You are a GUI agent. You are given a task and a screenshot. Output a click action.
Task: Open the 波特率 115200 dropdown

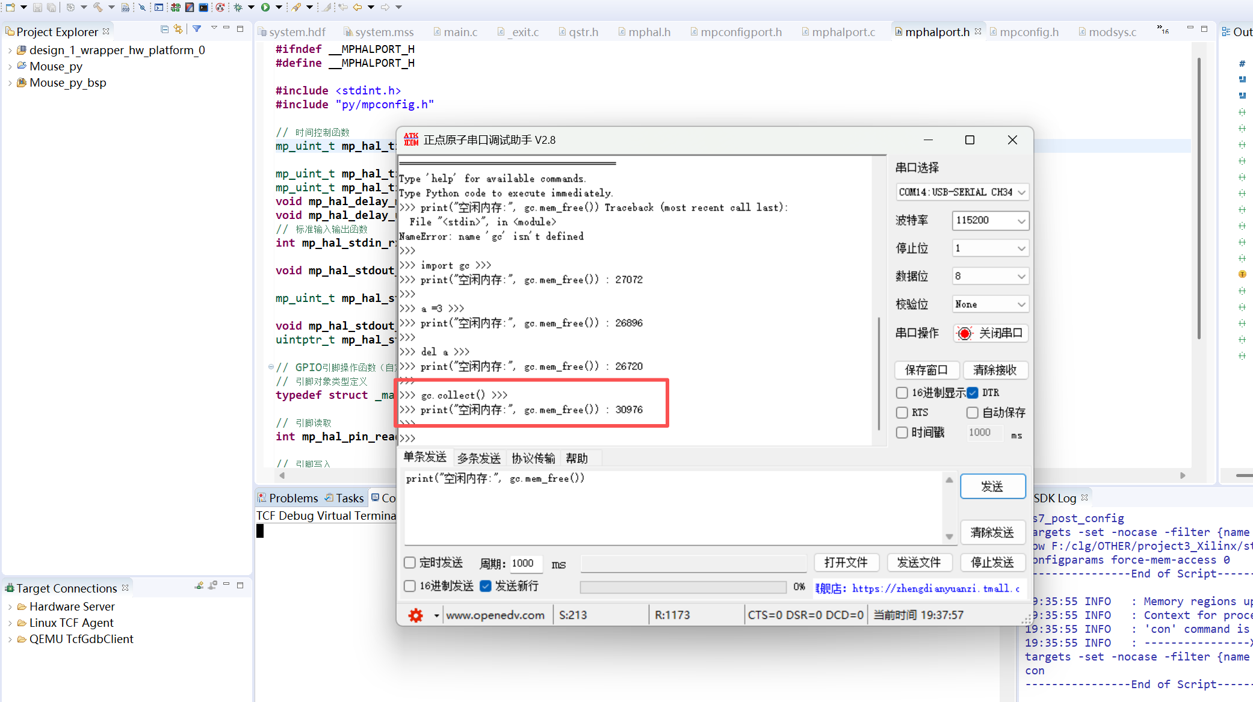[x=990, y=220]
